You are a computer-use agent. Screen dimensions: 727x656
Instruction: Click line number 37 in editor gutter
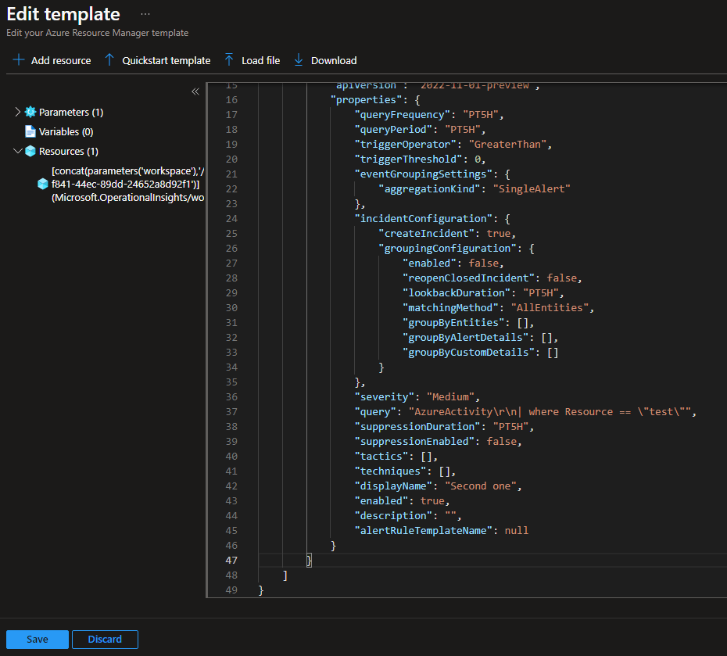(231, 412)
